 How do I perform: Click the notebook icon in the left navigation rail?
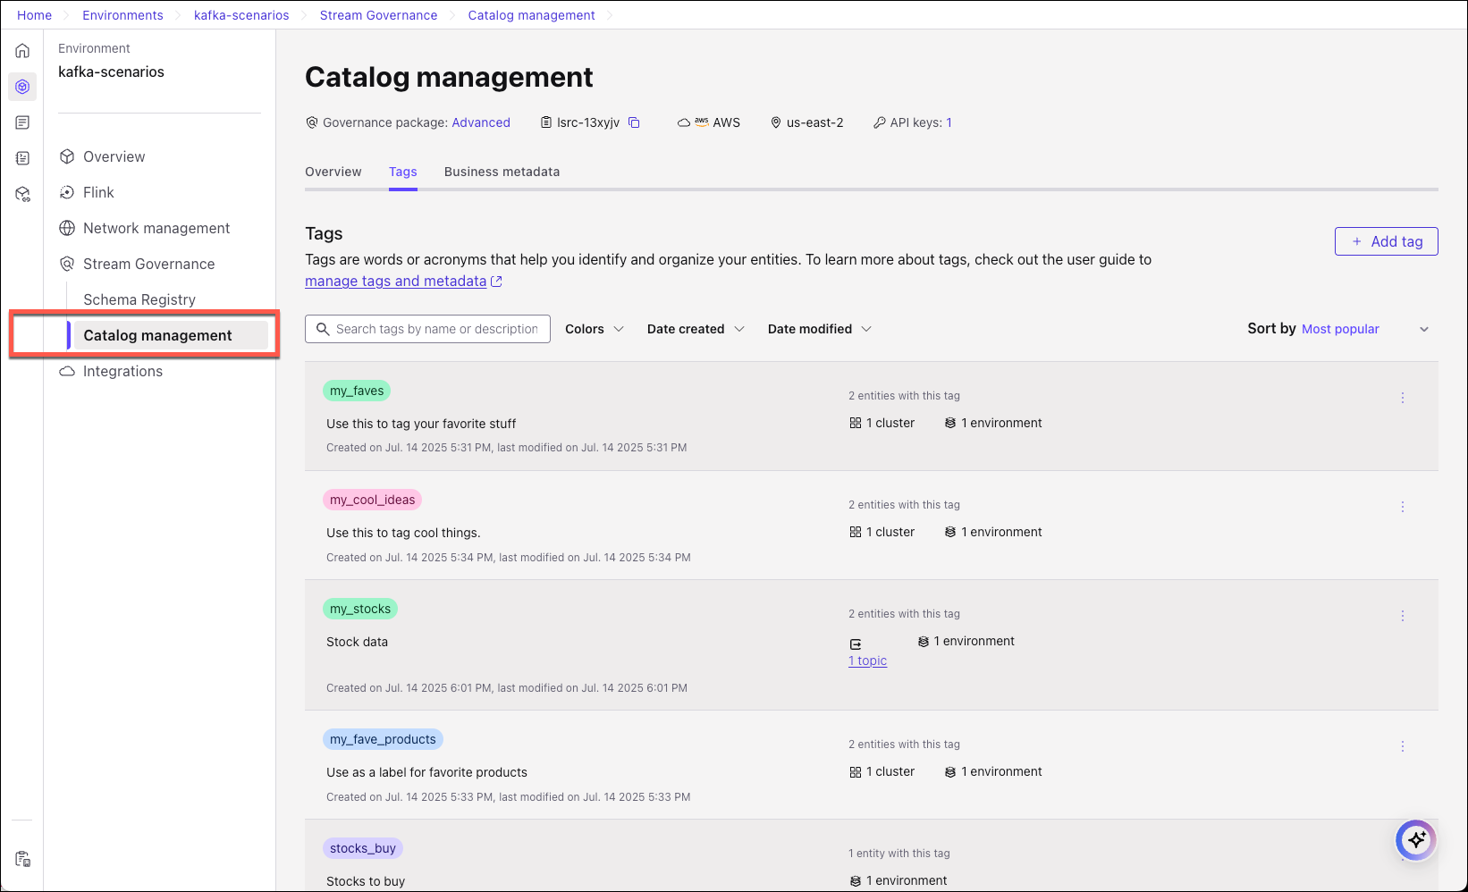click(x=21, y=157)
